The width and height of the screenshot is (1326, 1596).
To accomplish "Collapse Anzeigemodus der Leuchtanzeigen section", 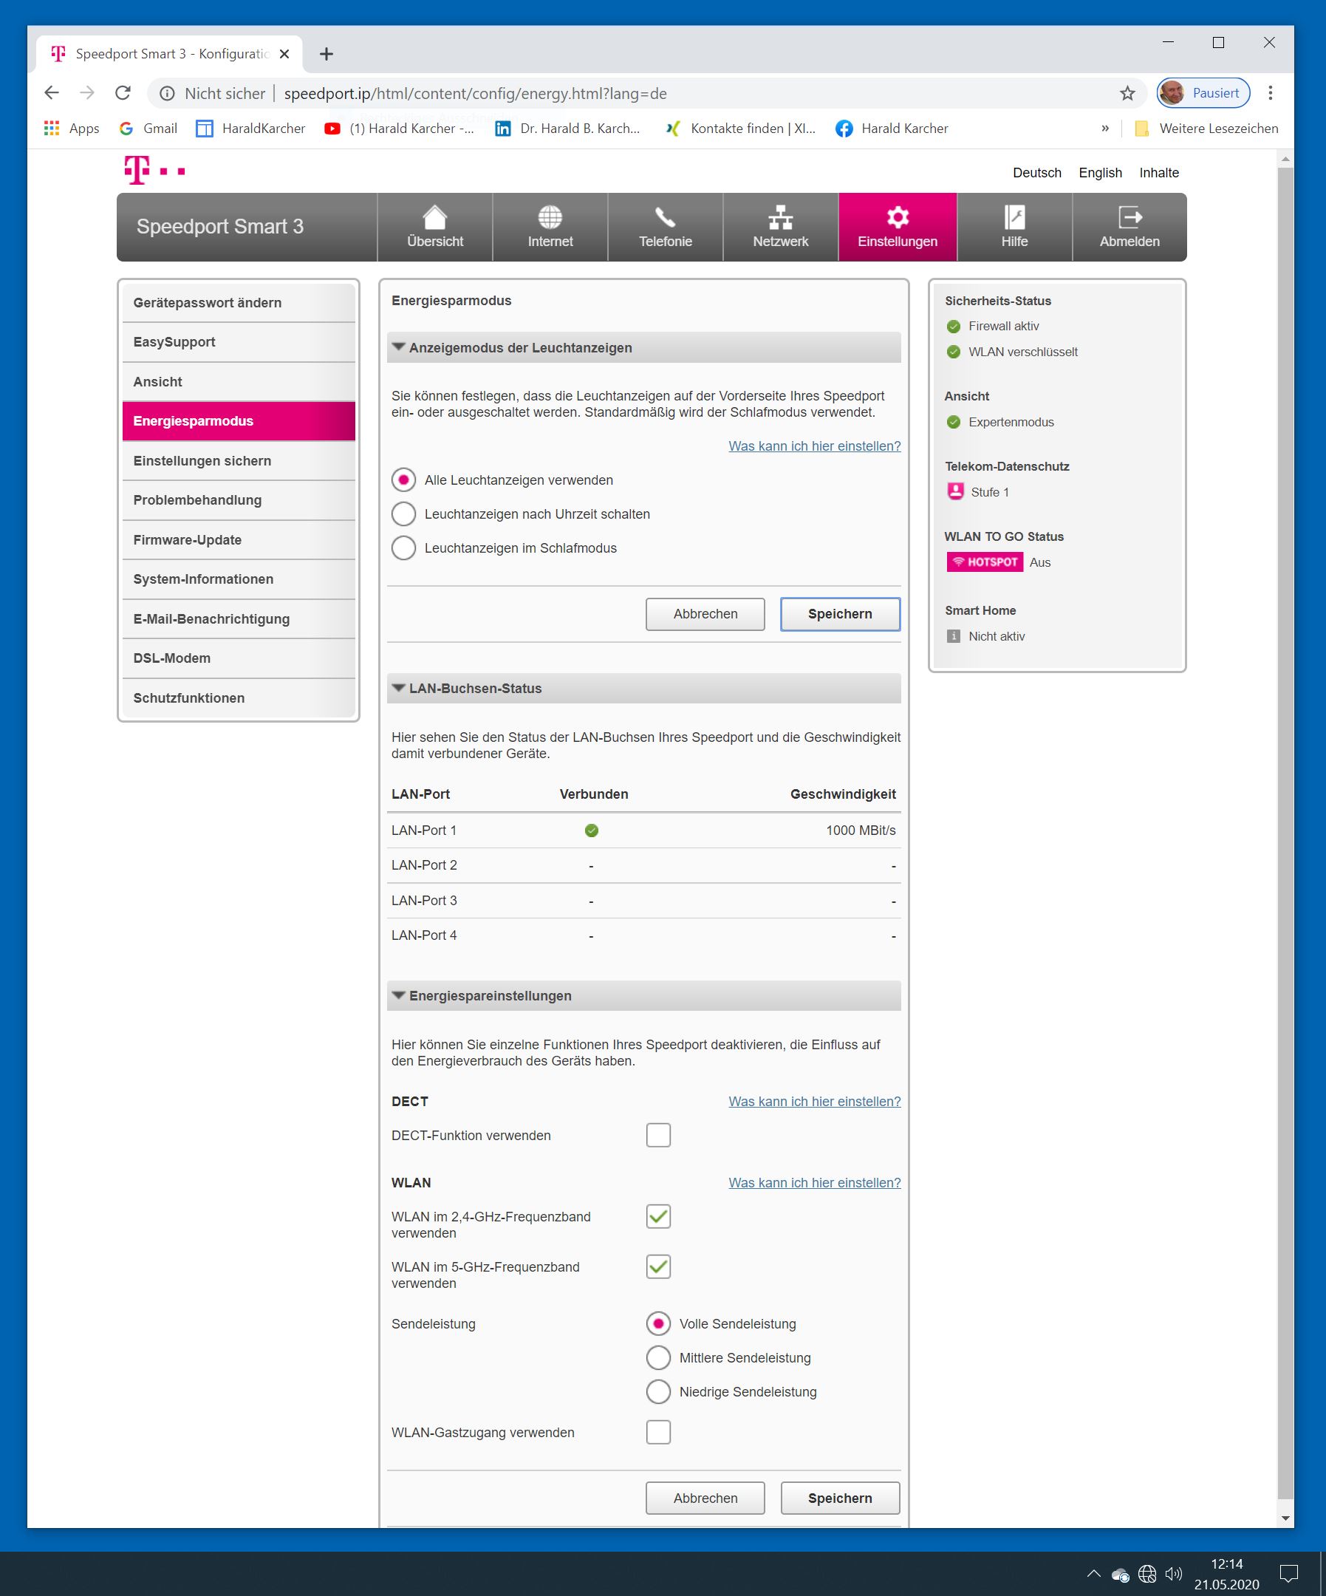I will [643, 347].
